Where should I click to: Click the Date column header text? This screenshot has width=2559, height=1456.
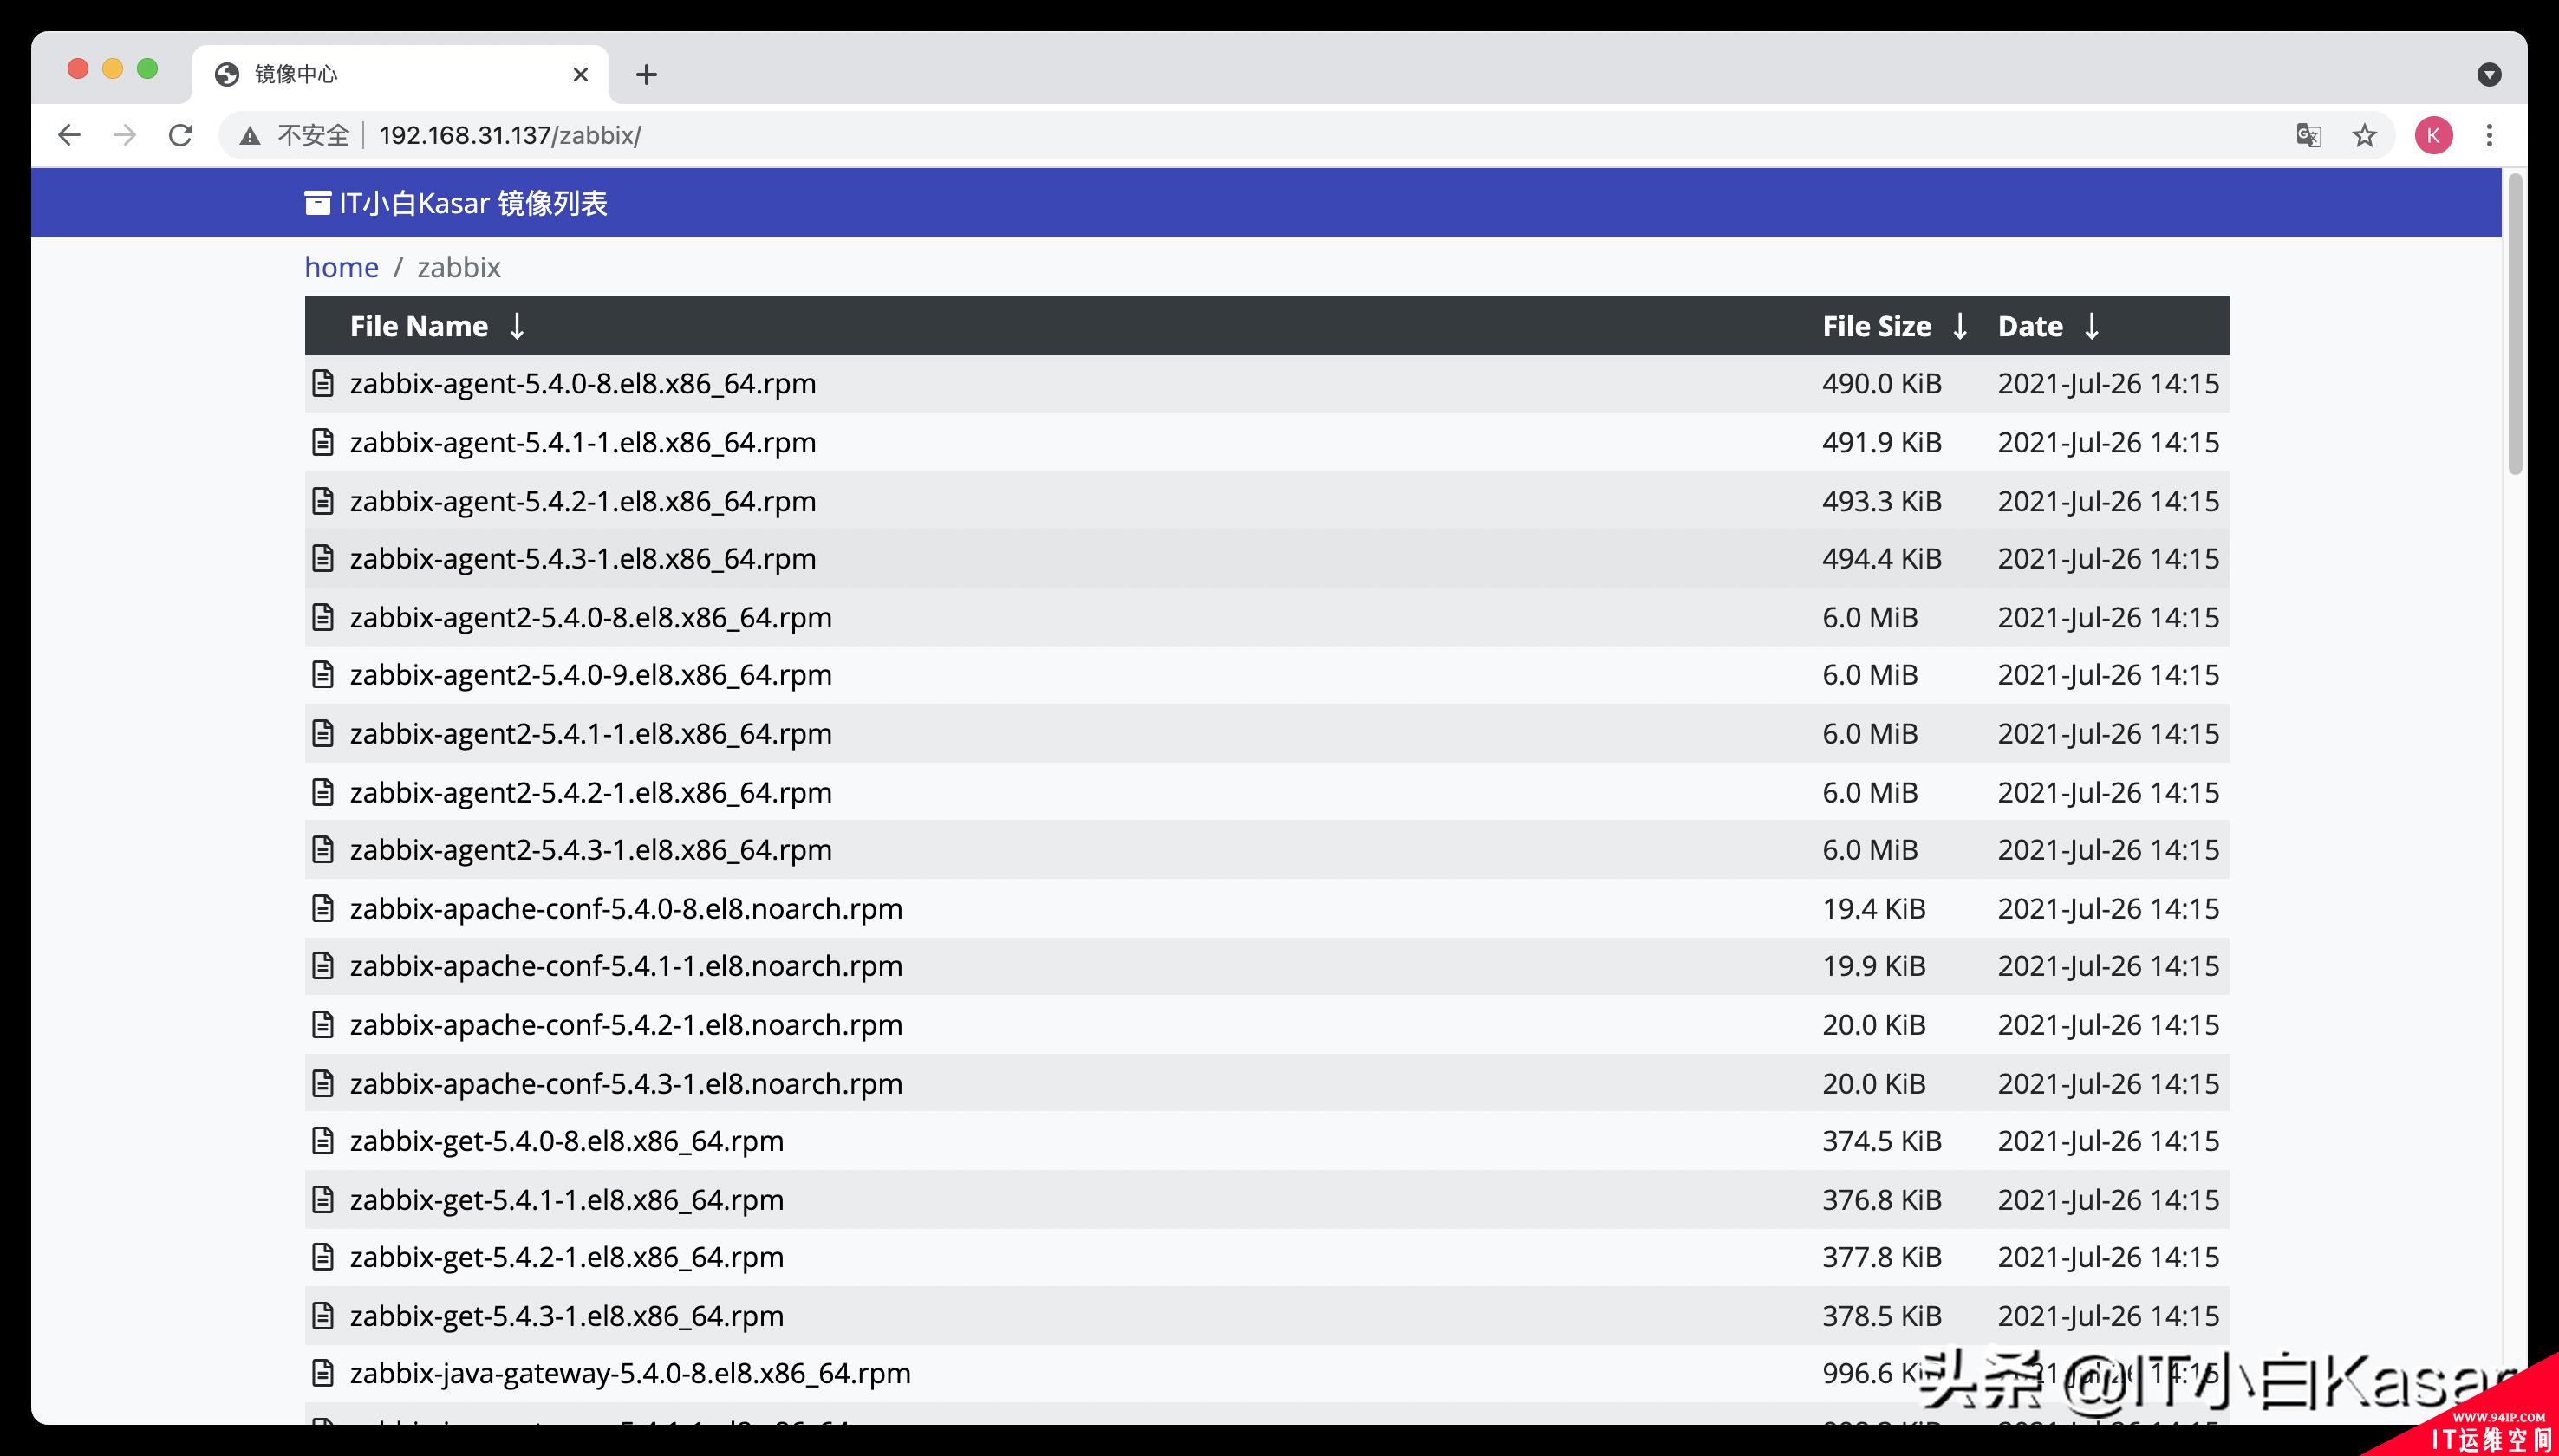click(2030, 326)
